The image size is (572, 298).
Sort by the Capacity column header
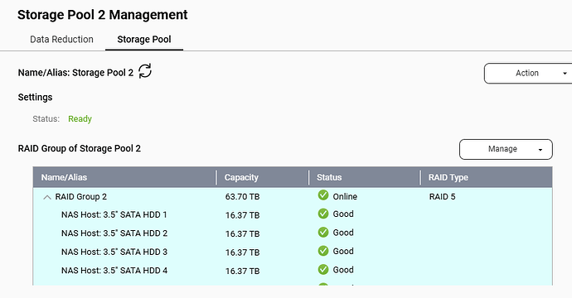[x=263, y=177]
